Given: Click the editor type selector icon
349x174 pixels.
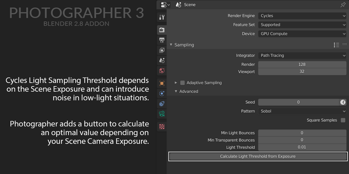Looking at the screenshot, I should coord(165,4).
